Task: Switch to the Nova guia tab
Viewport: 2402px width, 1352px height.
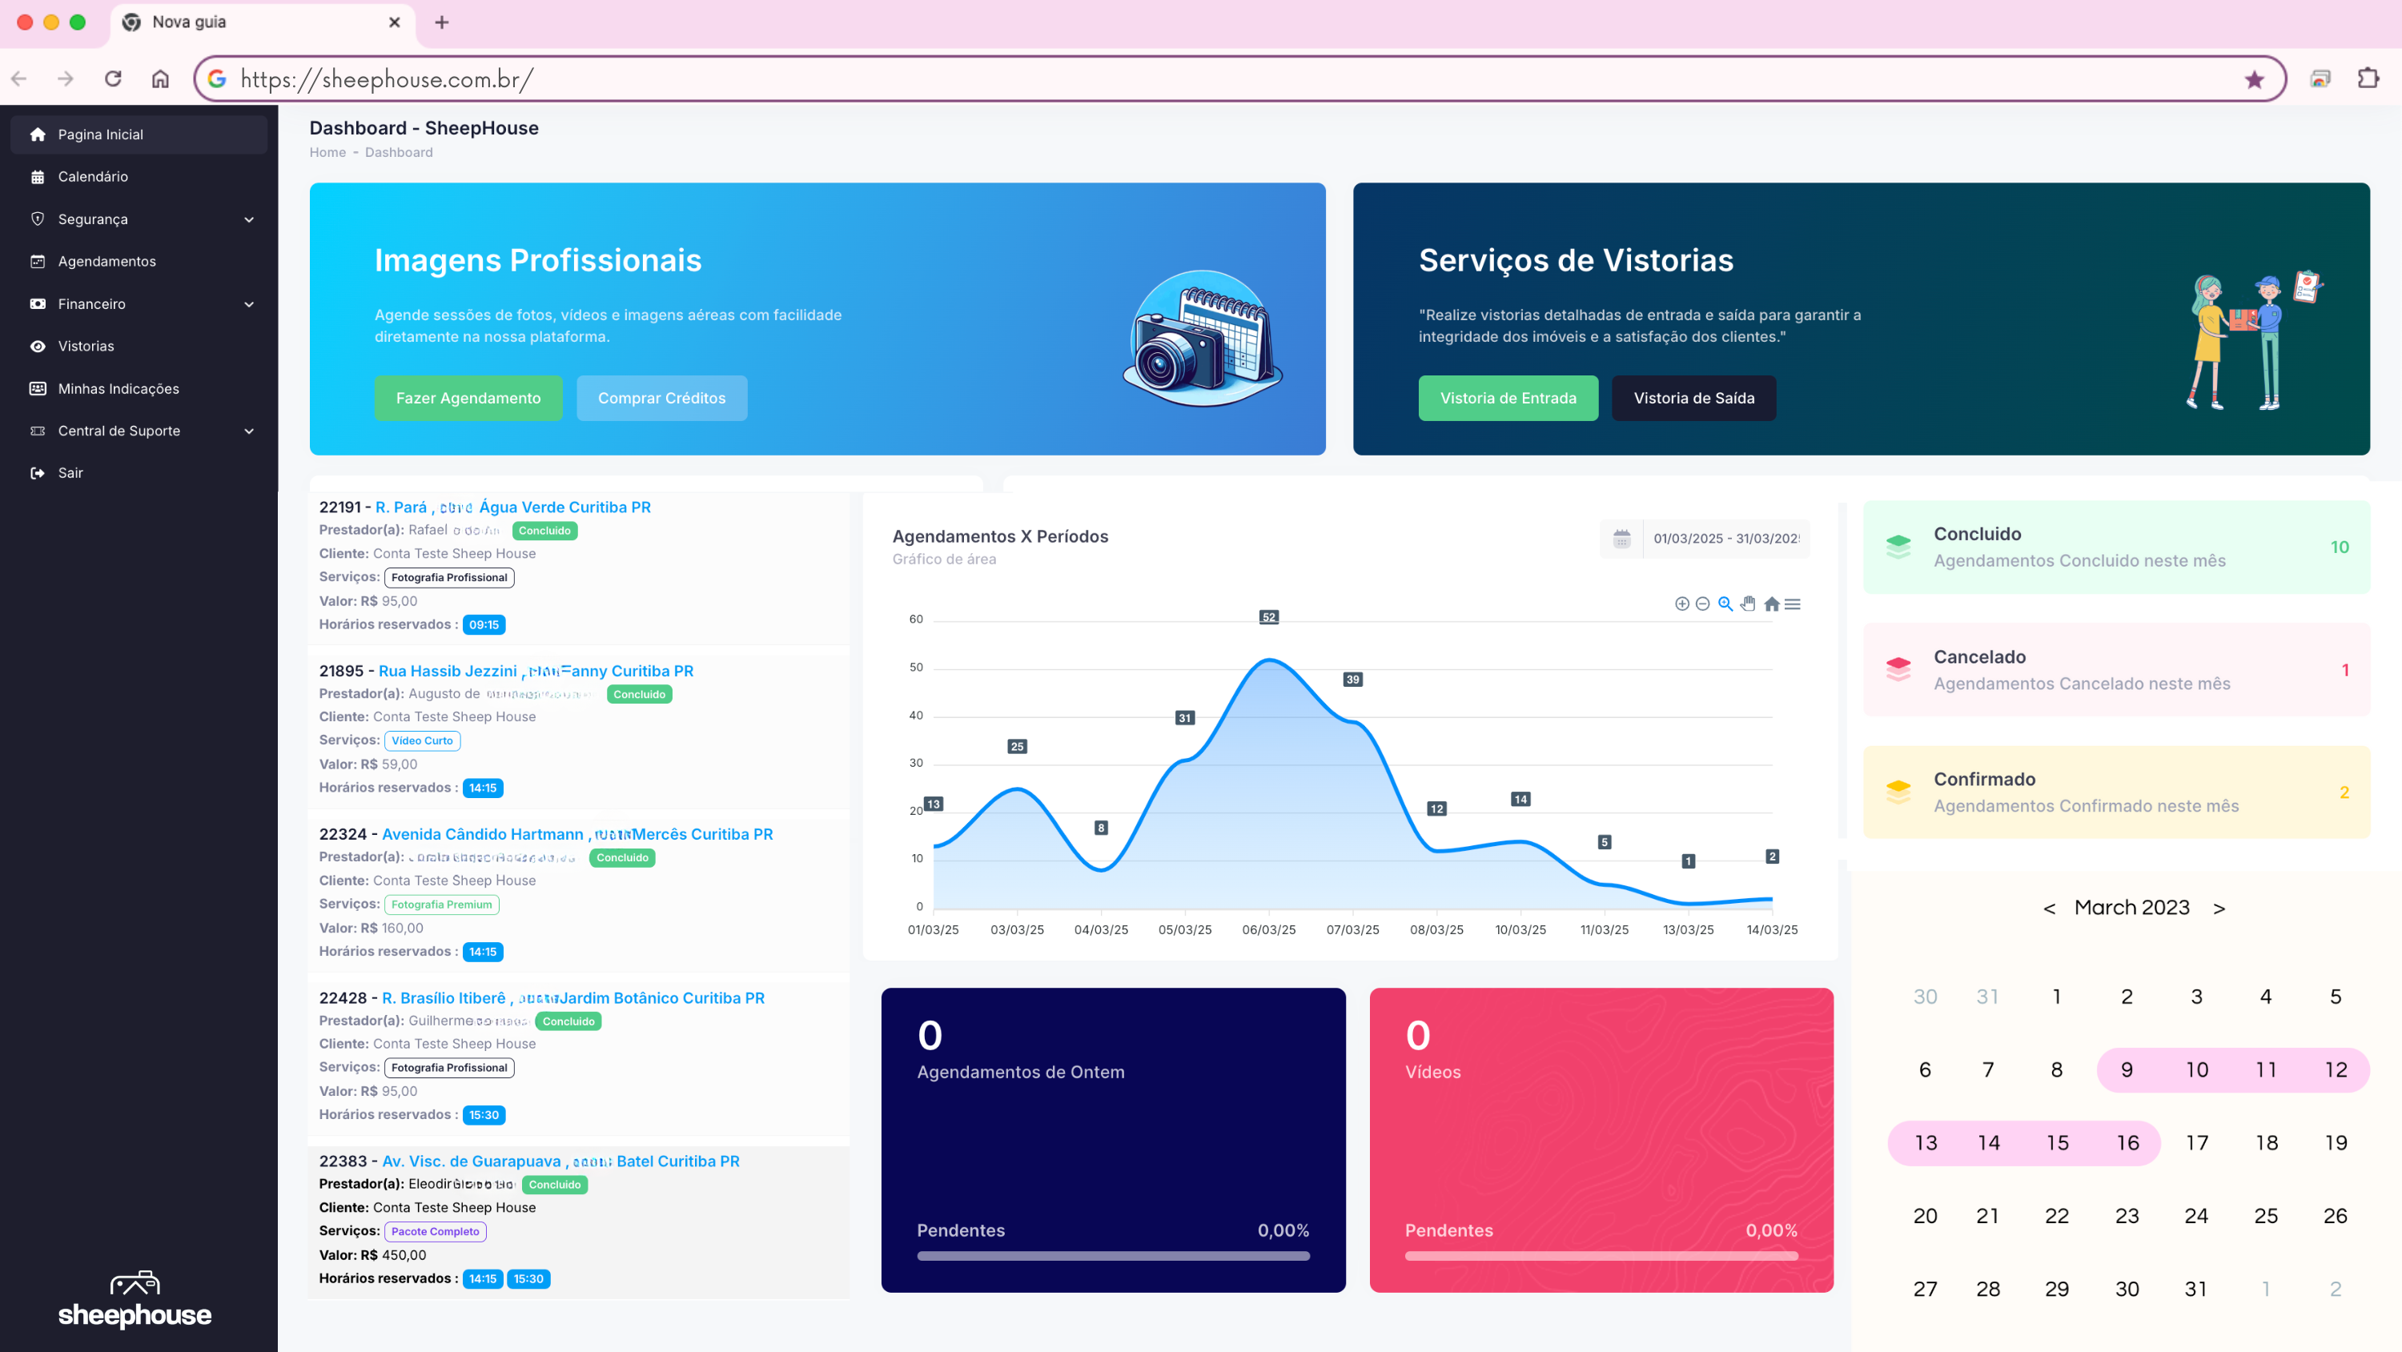Action: (x=264, y=22)
